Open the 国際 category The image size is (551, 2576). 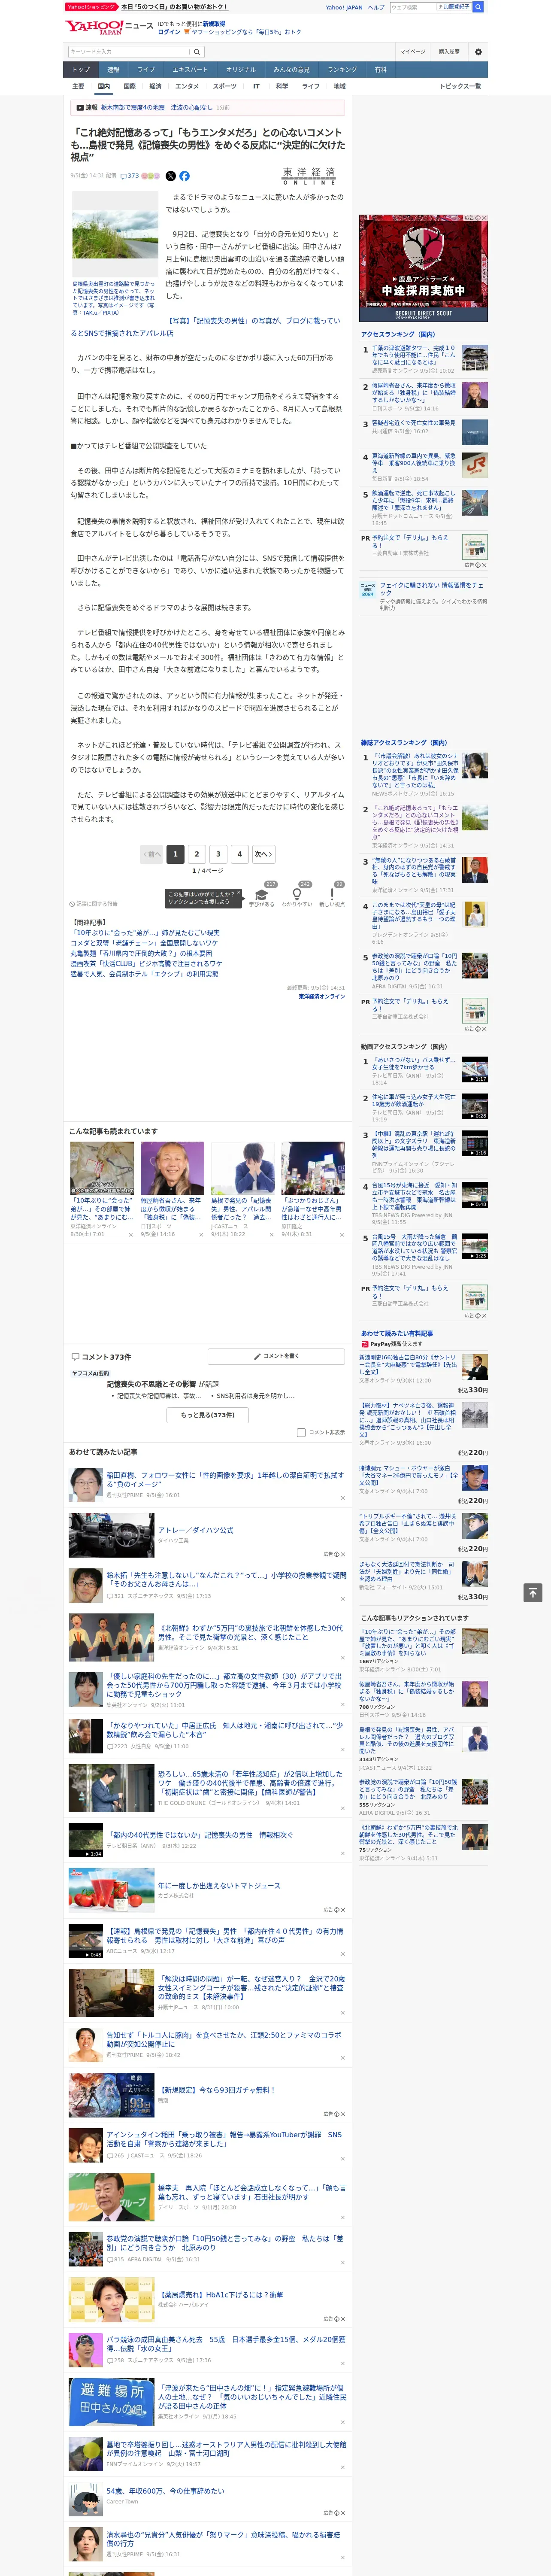pyautogui.click(x=129, y=86)
